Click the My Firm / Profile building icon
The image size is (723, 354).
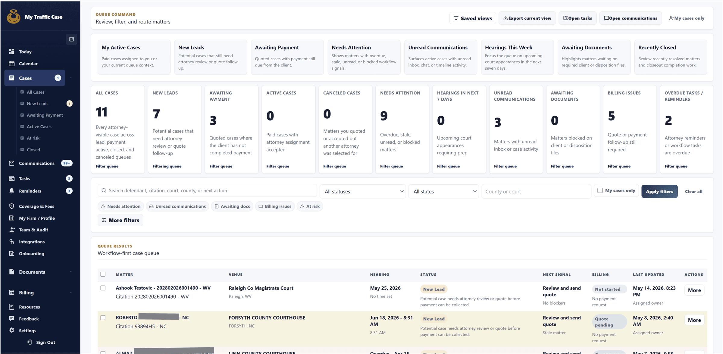[12, 218]
